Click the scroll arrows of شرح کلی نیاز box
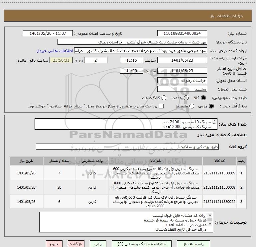 point(214,122)
